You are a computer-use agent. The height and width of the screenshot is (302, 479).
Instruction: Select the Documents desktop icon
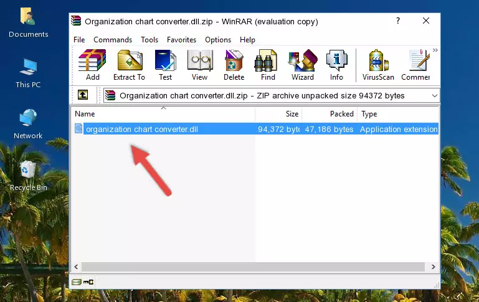pos(28,22)
